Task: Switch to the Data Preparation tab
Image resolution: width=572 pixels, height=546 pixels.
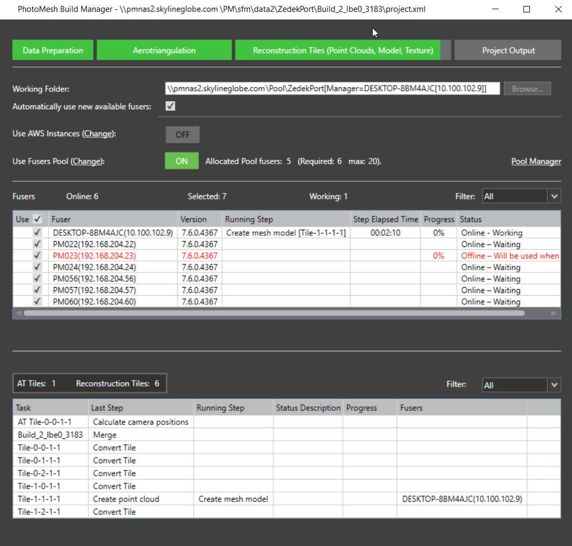Action: [52, 50]
